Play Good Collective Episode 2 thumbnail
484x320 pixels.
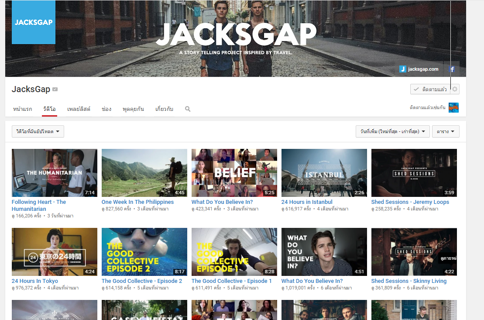[144, 252]
